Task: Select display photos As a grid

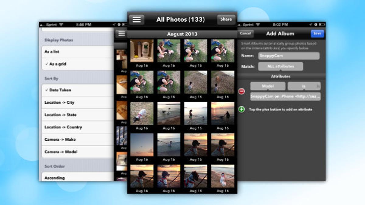Action: click(x=78, y=64)
